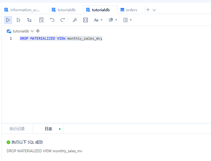Click the comment bubble plus icon

point(111,20)
